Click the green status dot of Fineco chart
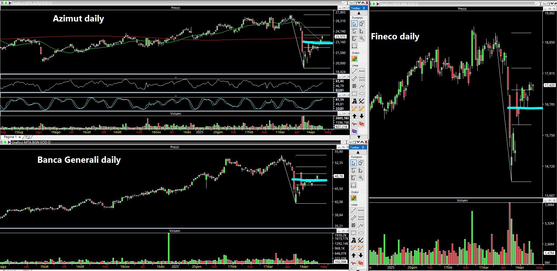Viewport: 557px width, 271px height. 374,4
